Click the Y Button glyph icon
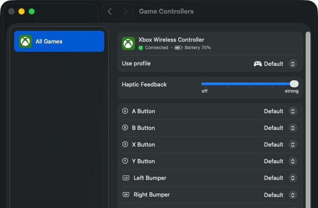This screenshot has height=208, width=318. pyautogui.click(x=125, y=161)
